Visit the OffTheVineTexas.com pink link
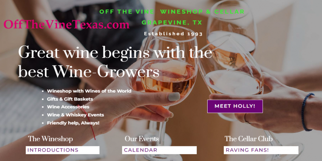The width and height of the screenshot is (322, 161). pyautogui.click(x=66, y=24)
